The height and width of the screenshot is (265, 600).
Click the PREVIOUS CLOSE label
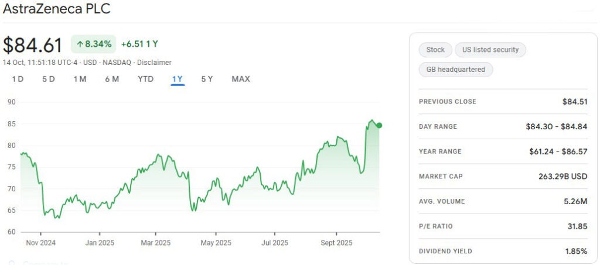pyautogui.click(x=447, y=102)
